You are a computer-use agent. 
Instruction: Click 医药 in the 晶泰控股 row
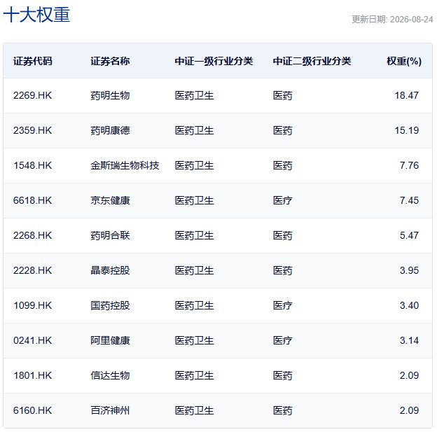coord(283,271)
